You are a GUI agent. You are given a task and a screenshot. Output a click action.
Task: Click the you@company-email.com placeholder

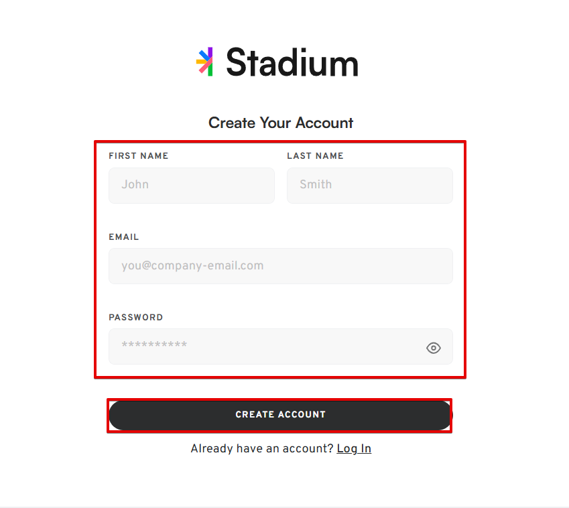193,266
